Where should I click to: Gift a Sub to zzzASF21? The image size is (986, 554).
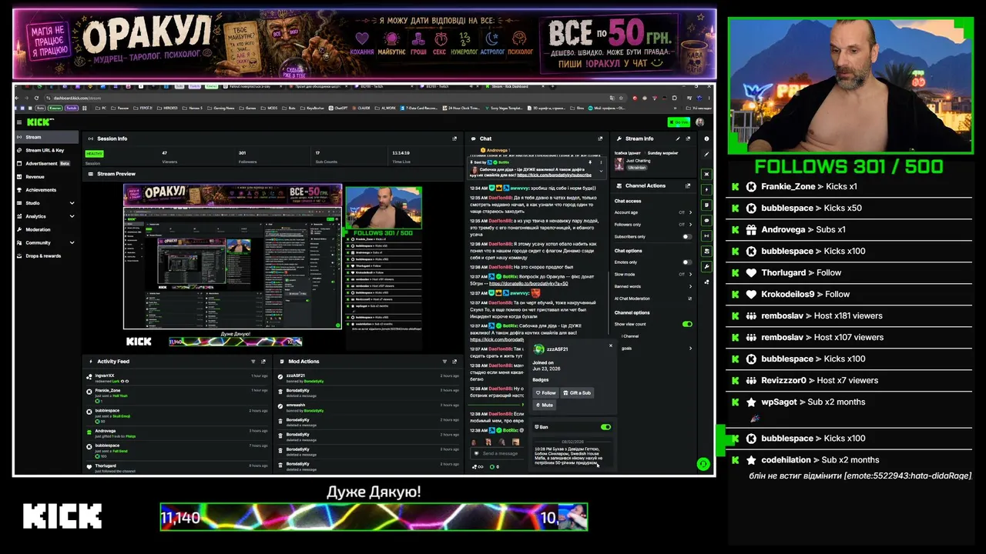click(577, 392)
